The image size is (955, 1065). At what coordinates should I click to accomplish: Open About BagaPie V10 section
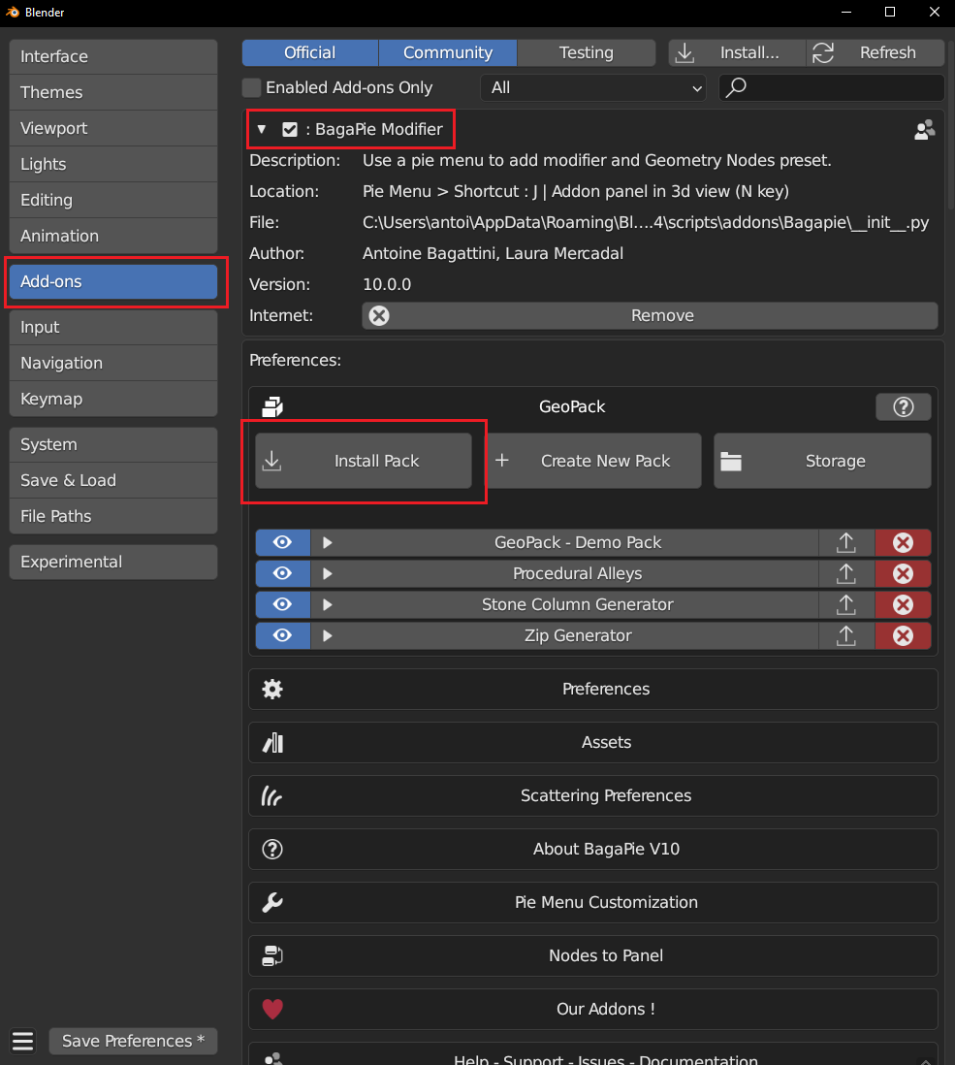pyautogui.click(x=593, y=849)
